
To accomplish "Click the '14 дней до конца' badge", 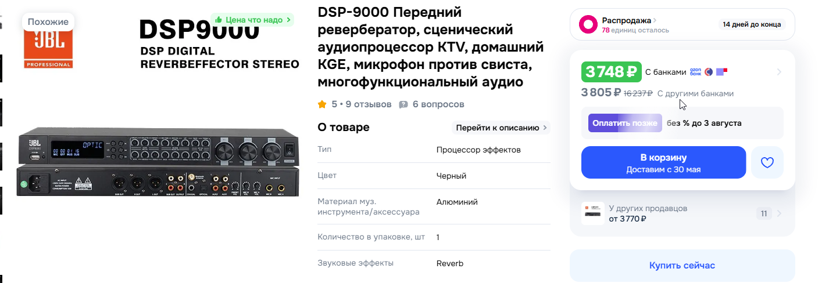I will point(752,24).
